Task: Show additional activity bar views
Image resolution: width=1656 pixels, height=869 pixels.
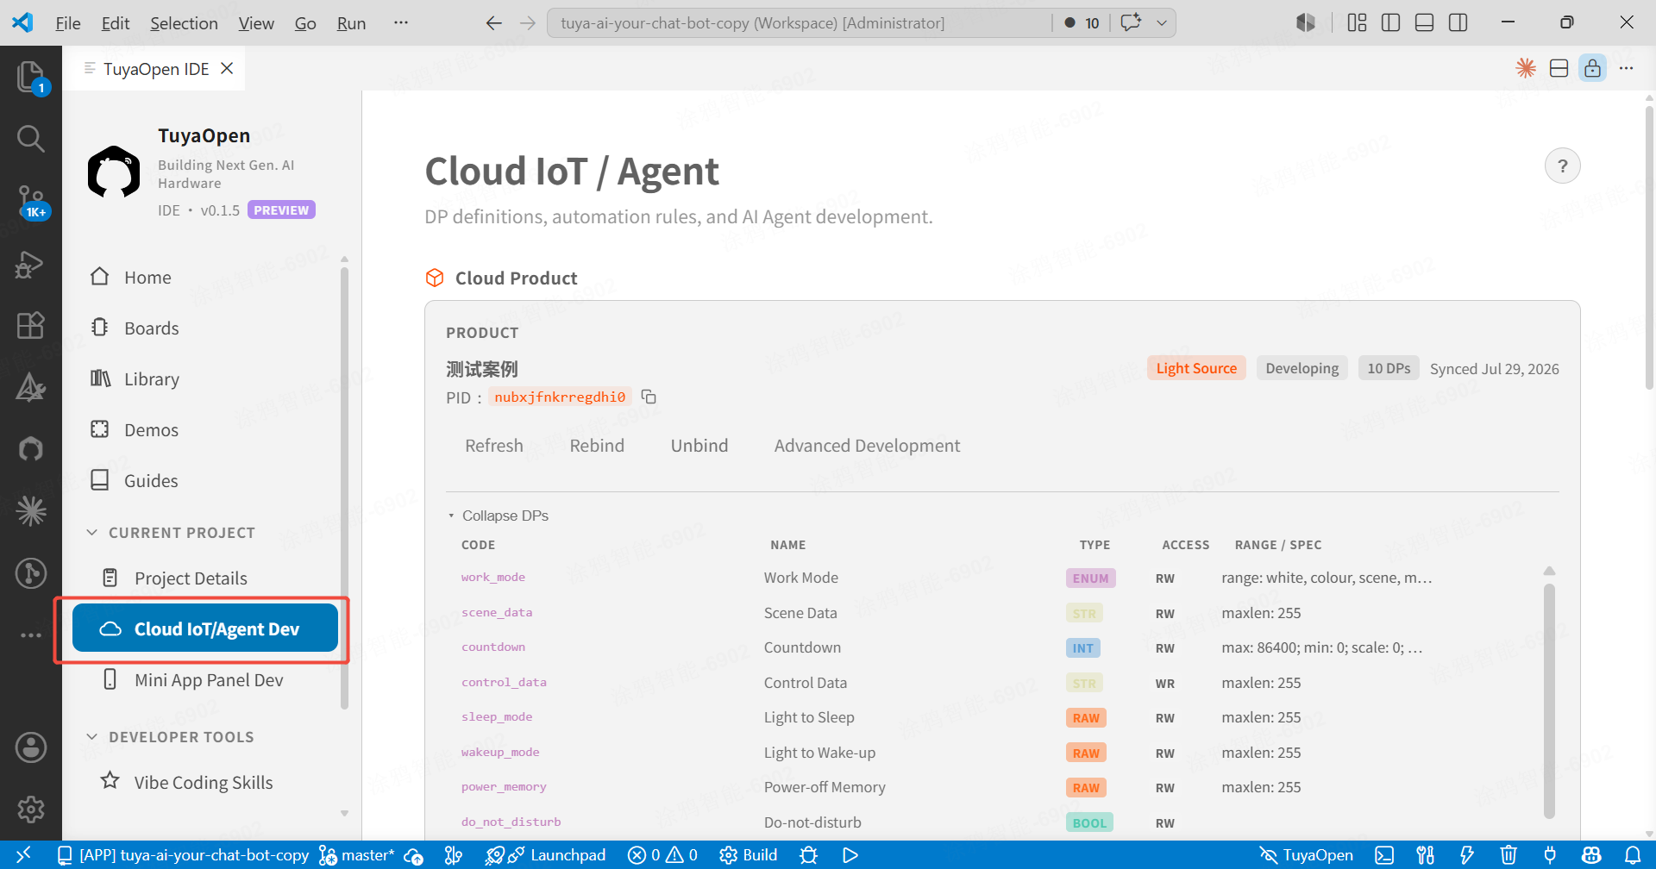Action: [x=31, y=635]
